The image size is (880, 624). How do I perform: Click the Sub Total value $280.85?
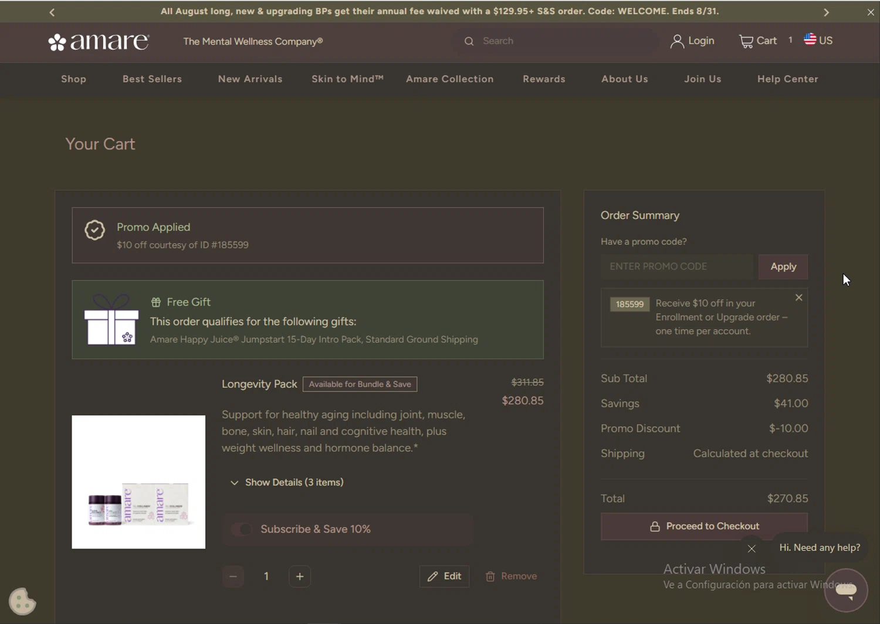787,379
